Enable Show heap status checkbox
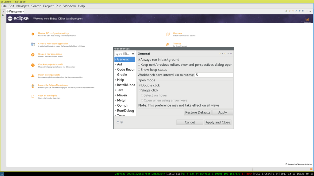The height and width of the screenshot is (176, 314). (x=139, y=70)
